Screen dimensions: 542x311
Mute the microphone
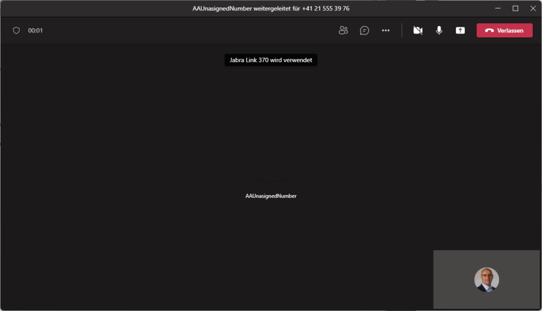coord(439,30)
